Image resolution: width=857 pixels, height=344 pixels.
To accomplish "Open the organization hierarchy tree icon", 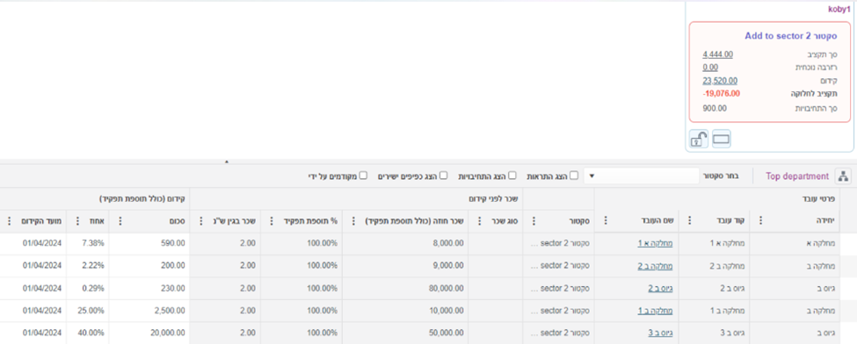I will point(844,176).
